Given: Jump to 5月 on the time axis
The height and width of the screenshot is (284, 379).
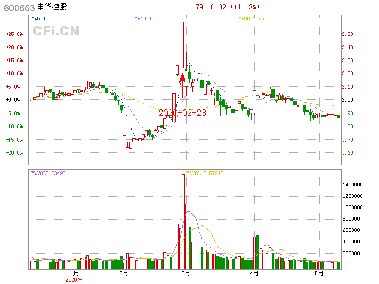Looking at the screenshot, I should pyautogui.click(x=319, y=274).
